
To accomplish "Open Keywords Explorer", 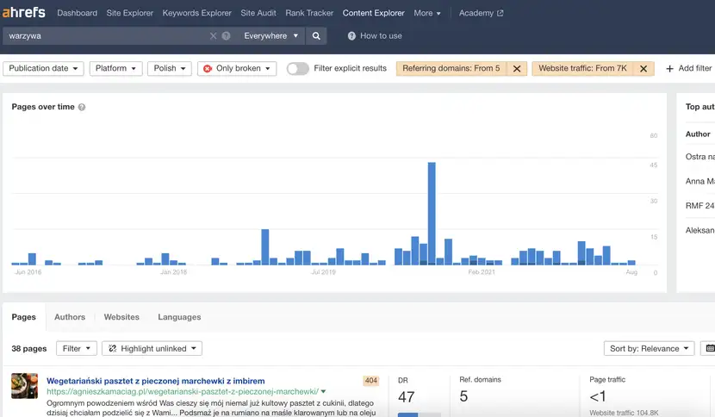I will pyautogui.click(x=197, y=13).
